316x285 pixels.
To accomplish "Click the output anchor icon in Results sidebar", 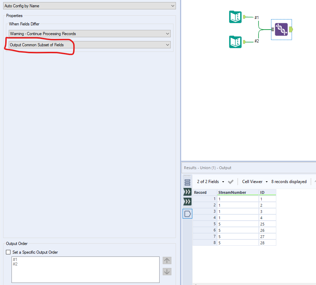I will 187,213.
